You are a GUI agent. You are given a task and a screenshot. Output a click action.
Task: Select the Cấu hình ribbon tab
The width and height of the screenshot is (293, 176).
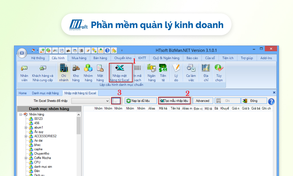click(x=58, y=58)
